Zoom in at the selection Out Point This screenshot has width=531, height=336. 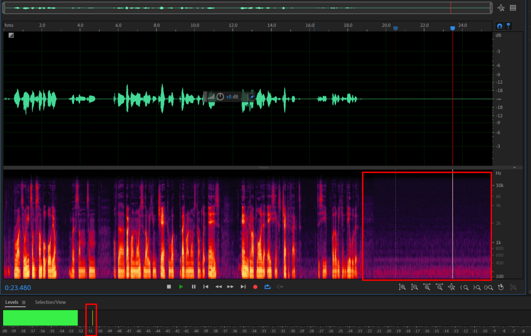(x=477, y=287)
